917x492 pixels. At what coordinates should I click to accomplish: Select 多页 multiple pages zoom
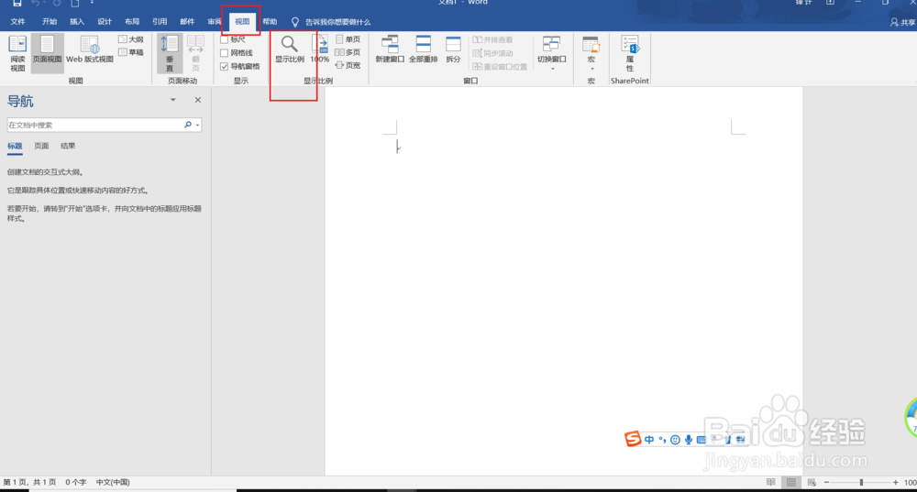(348, 52)
